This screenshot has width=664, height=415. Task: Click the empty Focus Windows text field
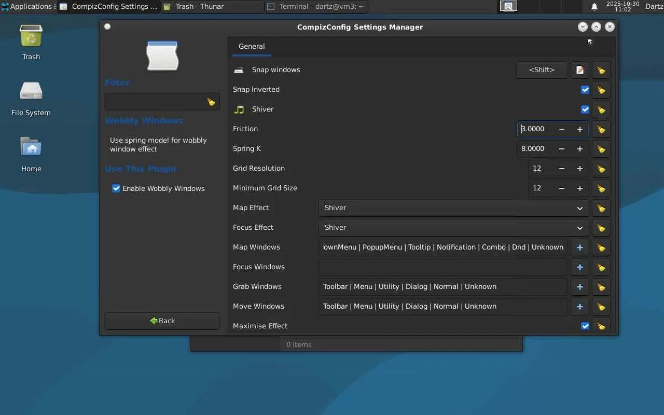point(444,267)
